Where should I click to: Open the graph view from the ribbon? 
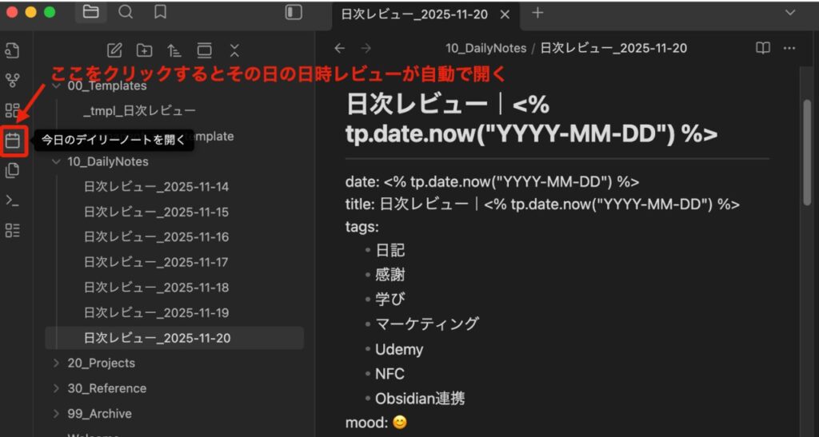(x=13, y=80)
